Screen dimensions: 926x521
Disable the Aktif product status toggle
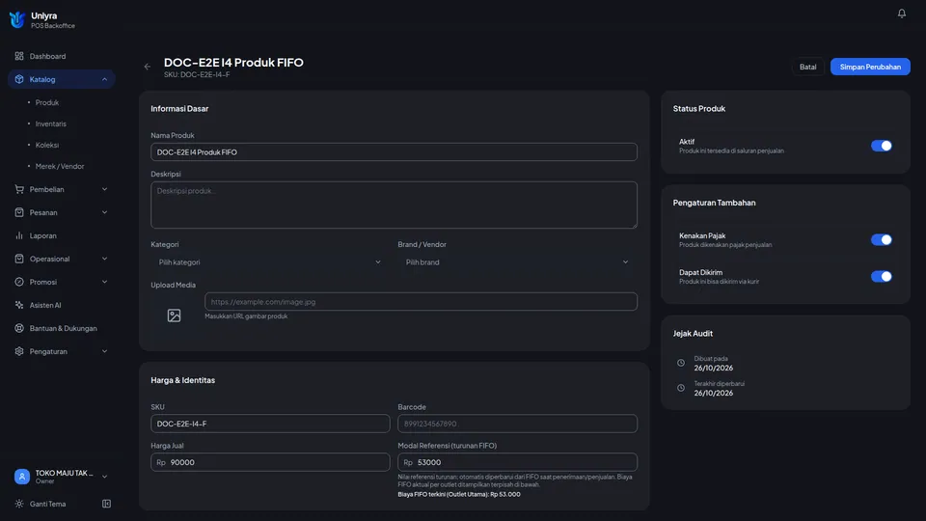tap(881, 146)
